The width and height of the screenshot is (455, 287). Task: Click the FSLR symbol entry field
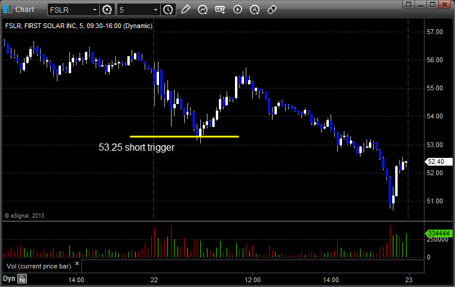point(69,10)
